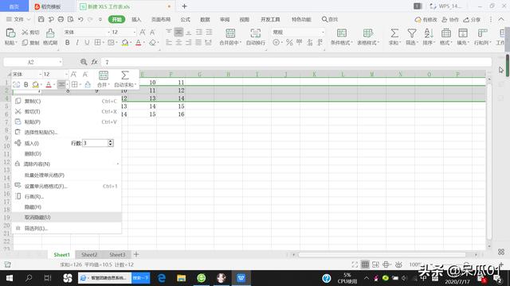Click the Bold icon in ribbon
Screen dimensions: 510x286
point(67,42)
